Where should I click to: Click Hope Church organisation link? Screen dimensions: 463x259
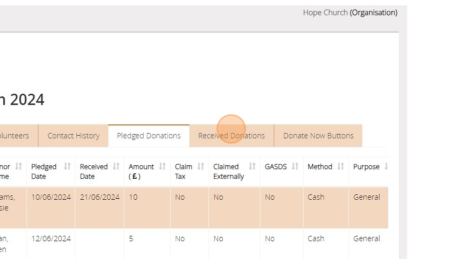click(325, 12)
